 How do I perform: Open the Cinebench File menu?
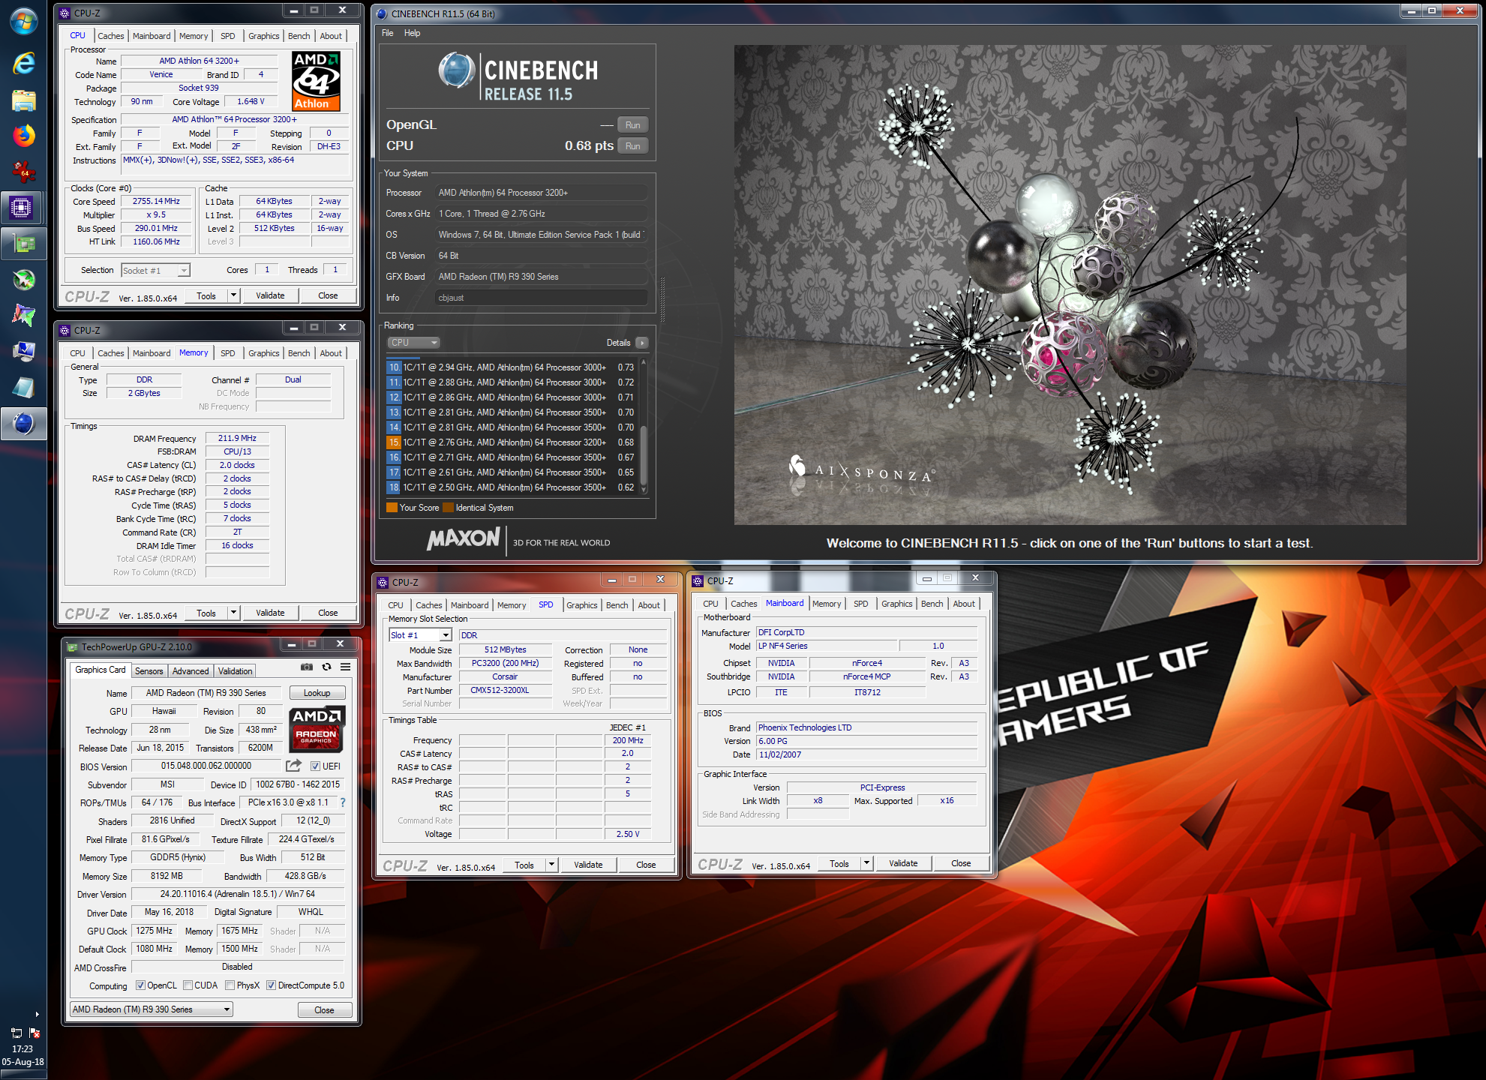[x=387, y=33]
